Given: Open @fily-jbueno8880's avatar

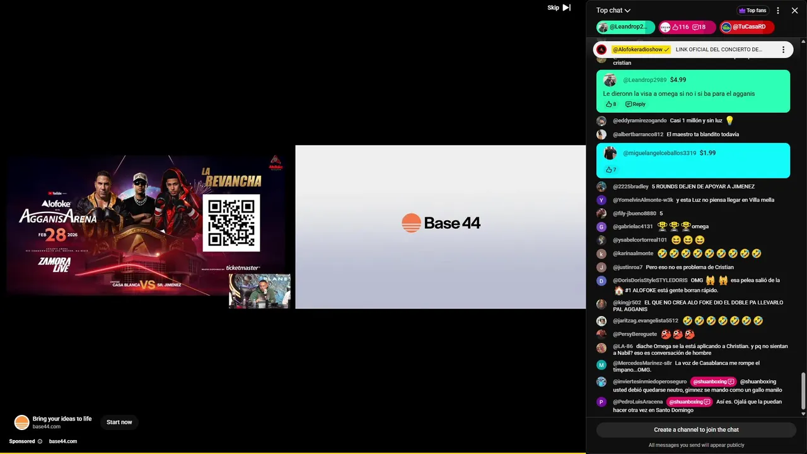Looking at the screenshot, I should click(601, 214).
